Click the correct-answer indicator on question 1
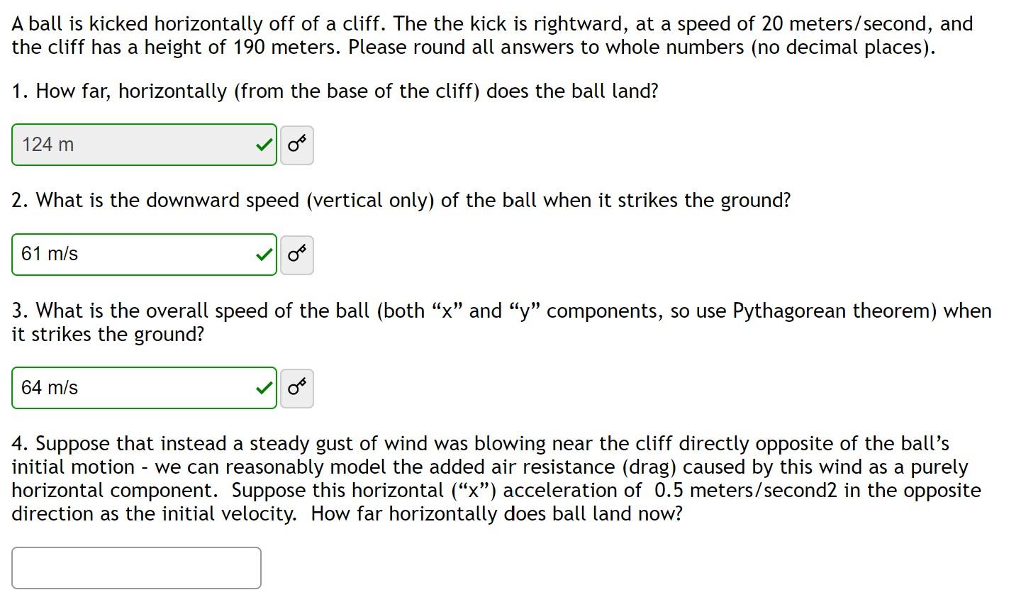Viewport: 1021px width, 607px height. 263,144
